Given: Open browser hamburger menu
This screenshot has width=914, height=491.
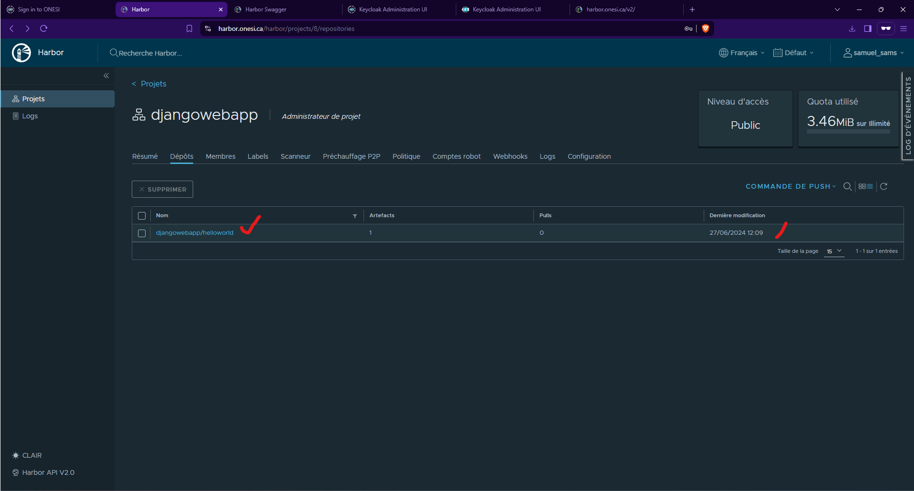Looking at the screenshot, I should 904,29.
